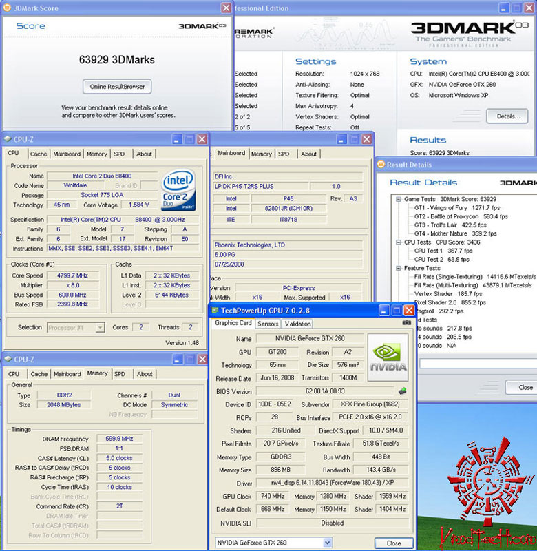Click the upper CPU-Z title bar icon
Image resolution: width=537 pixels, height=551 pixels.
pos(8,139)
